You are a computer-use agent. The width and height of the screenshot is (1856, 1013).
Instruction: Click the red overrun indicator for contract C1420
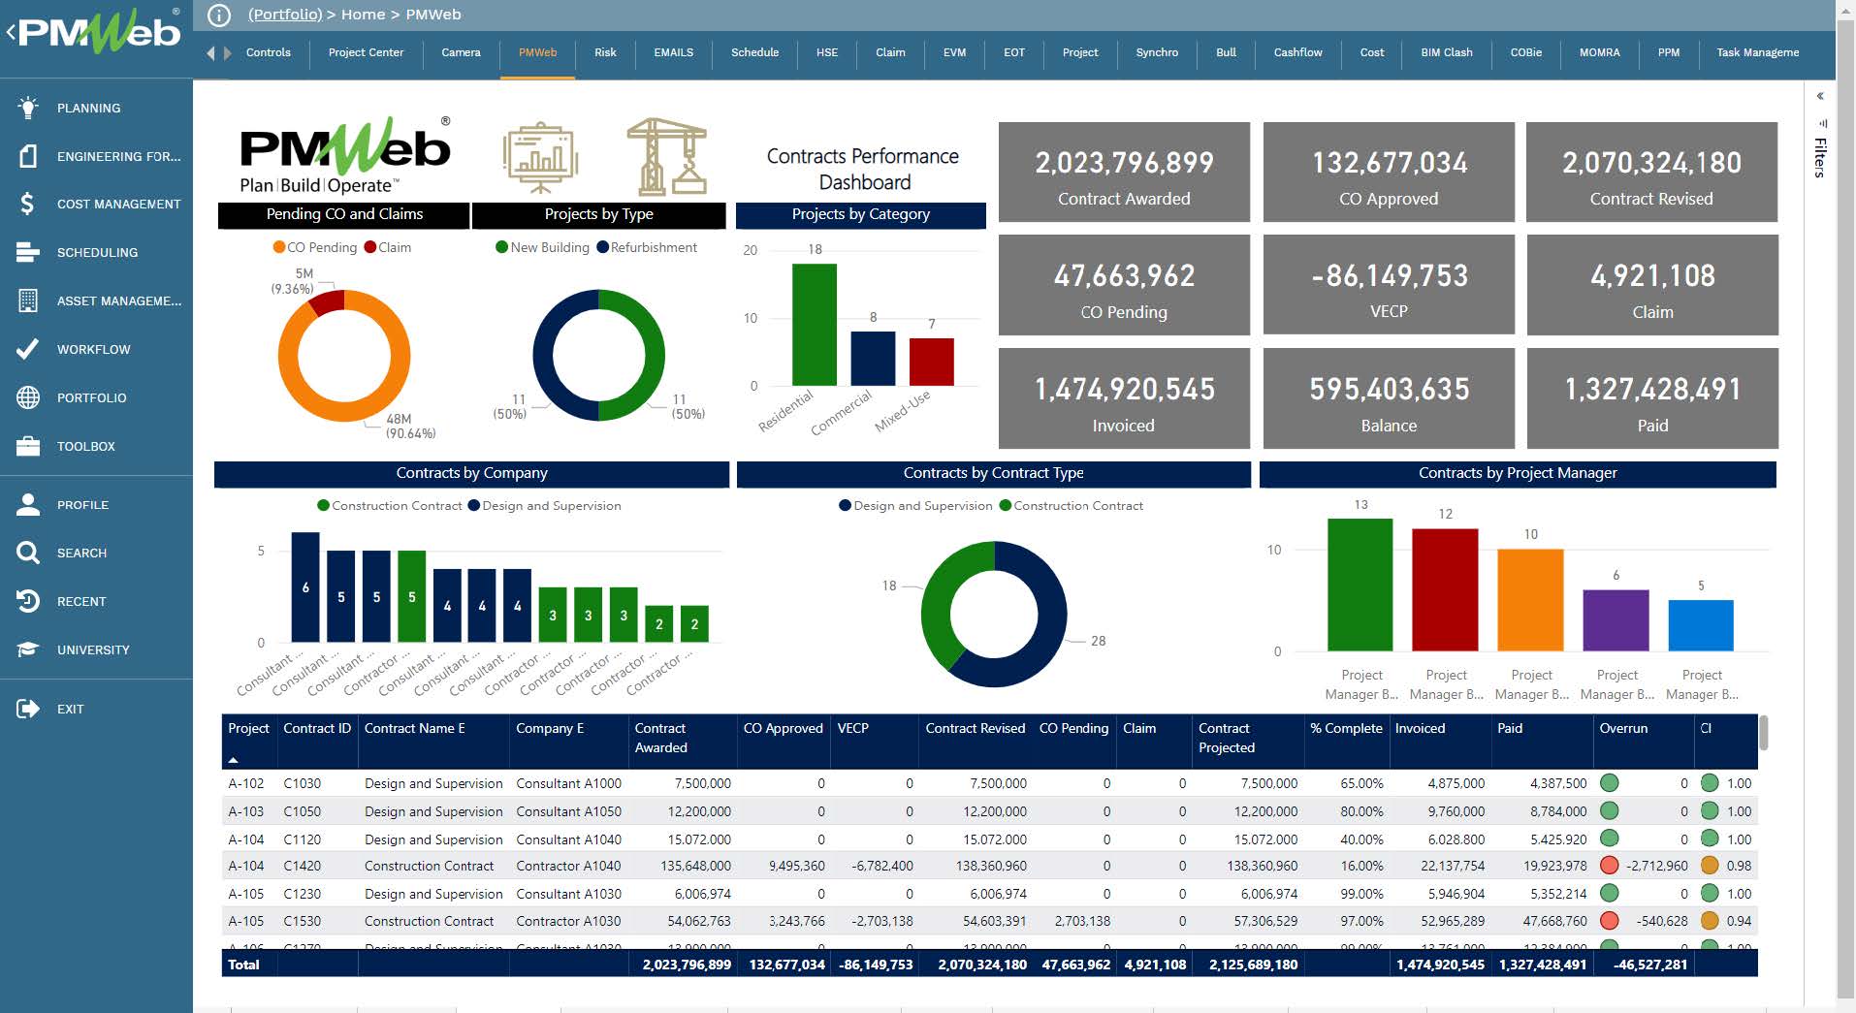1611,866
